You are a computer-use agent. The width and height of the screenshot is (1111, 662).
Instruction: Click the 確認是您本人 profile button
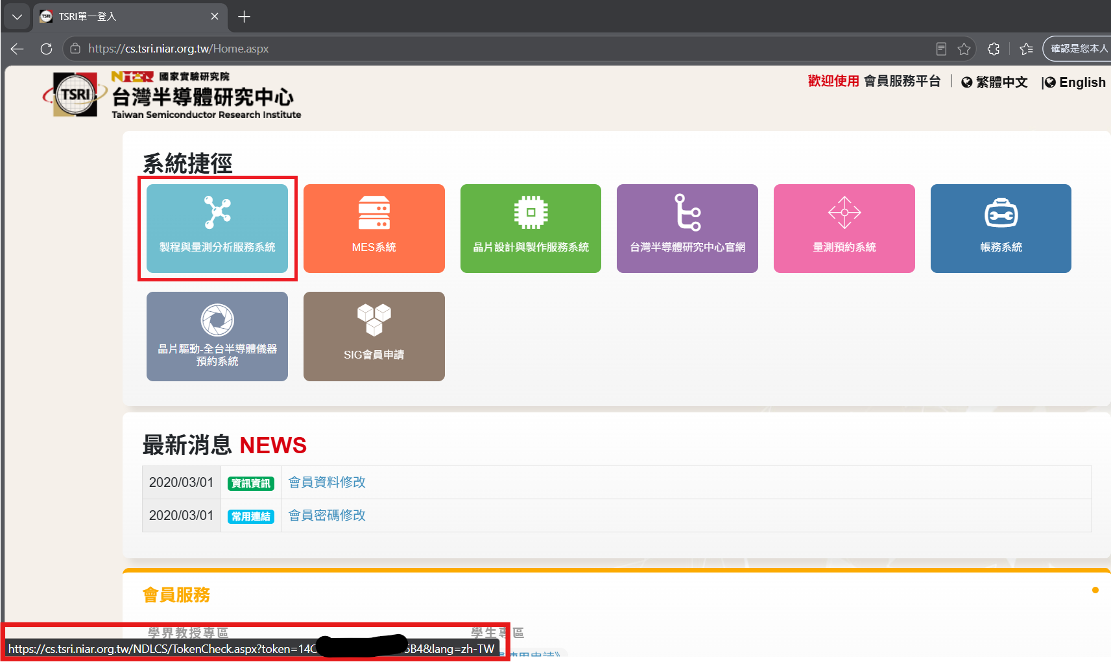(x=1077, y=49)
